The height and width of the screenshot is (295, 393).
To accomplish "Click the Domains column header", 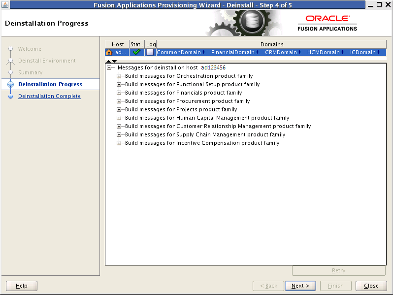I will [272, 44].
